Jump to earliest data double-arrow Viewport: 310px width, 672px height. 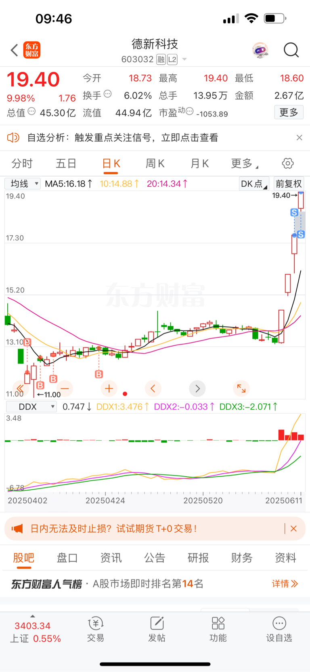click(20, 389)
